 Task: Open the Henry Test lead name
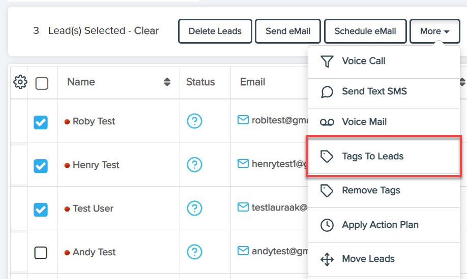tap(96, 165)
